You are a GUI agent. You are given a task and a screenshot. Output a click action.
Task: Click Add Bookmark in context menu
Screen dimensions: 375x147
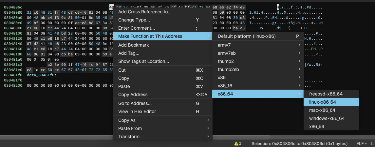click(x=134, y=45)
